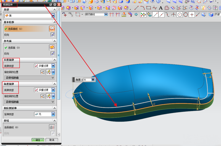
Task: Select the rectangle tool in toolbar
Action: tap(149, 8)
